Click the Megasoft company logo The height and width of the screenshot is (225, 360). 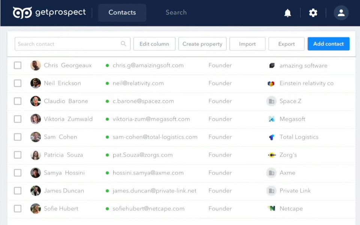pyautogui.click(x=271, y=119)
